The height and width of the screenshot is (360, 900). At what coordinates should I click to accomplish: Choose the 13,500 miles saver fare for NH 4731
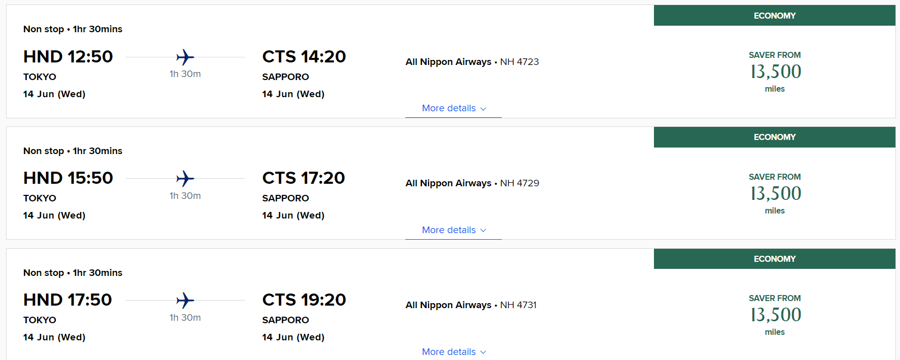[x=775, y=315]
